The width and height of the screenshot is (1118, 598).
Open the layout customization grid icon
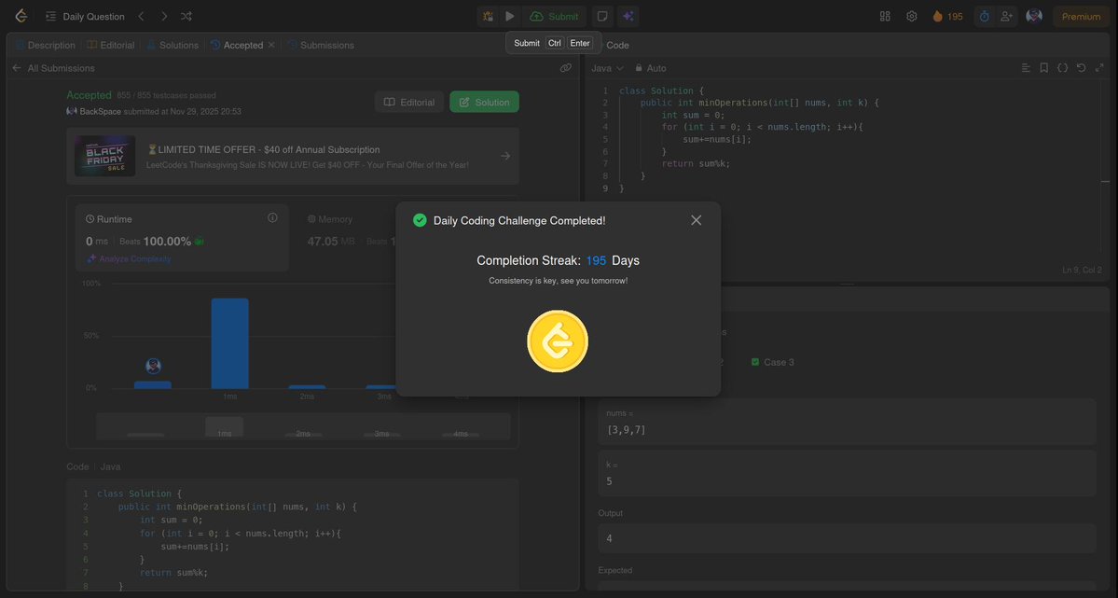tap(882, 14)
